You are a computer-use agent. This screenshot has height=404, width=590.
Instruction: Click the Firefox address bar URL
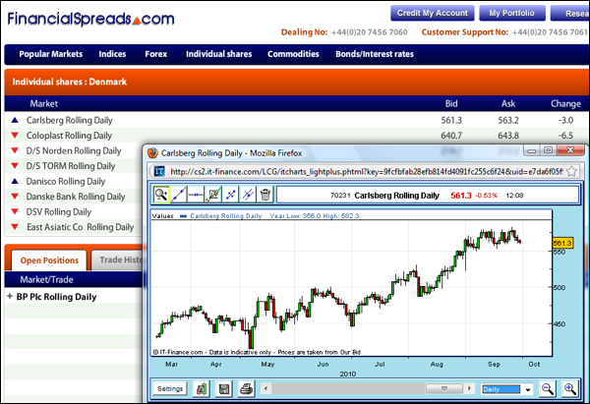(x=367, y=172)
